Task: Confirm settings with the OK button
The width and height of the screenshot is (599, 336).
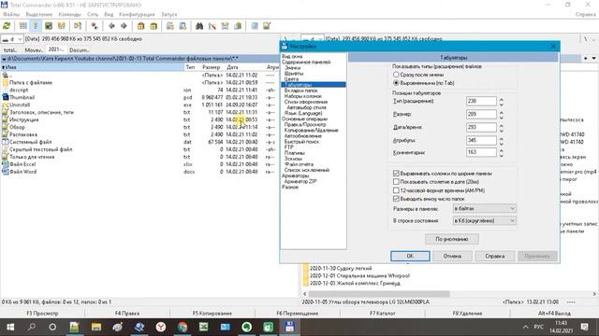Action: click(410, 256)
